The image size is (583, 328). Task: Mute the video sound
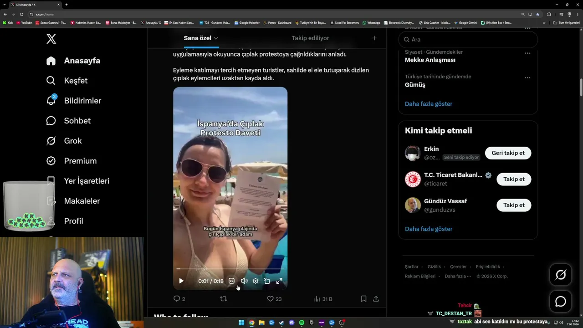244,281
